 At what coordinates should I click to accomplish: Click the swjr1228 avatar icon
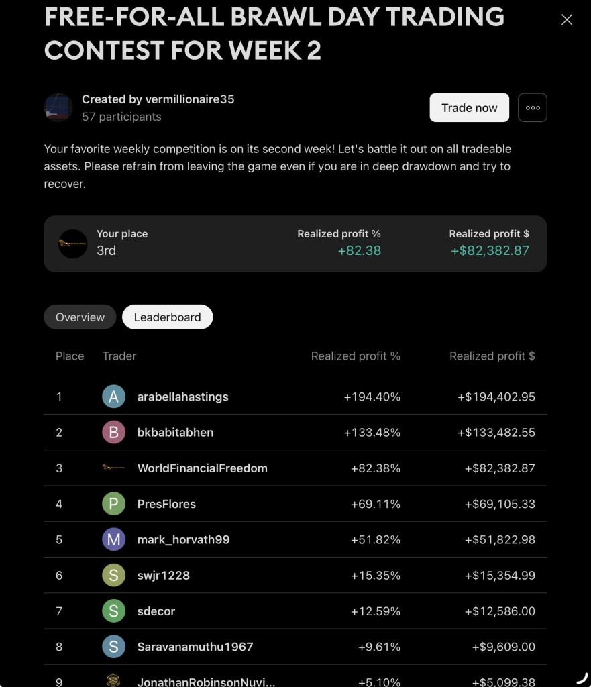click(x=113, y=575)
